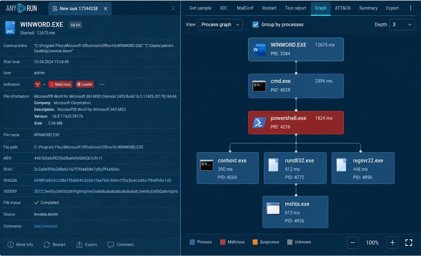Click the Word icon in WINWORD.EXE node
The height and width of the screenshot is (256, 421).
pyautogui.click(x=259, y=49)
